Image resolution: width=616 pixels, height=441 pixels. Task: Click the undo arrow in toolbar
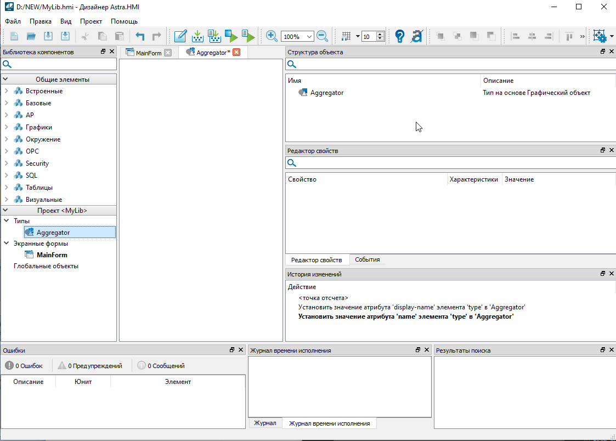pyautogui.click(x=140, y=37)
